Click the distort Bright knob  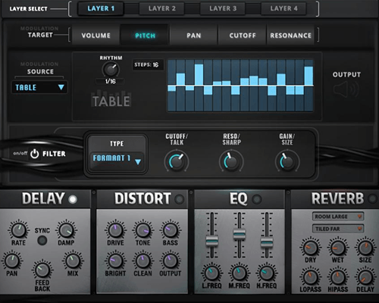[x=115, y=261]
